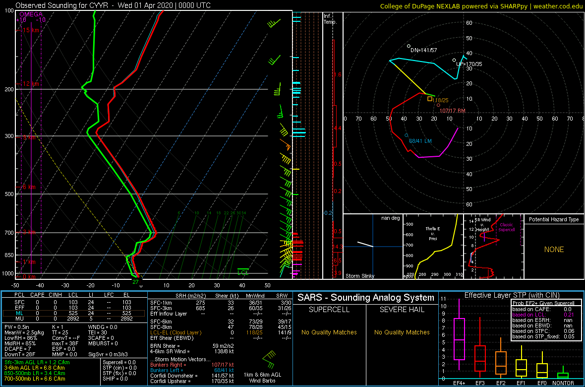
Task: Click the 850-500mb LR lapse rate
Action: coord(35,373)
